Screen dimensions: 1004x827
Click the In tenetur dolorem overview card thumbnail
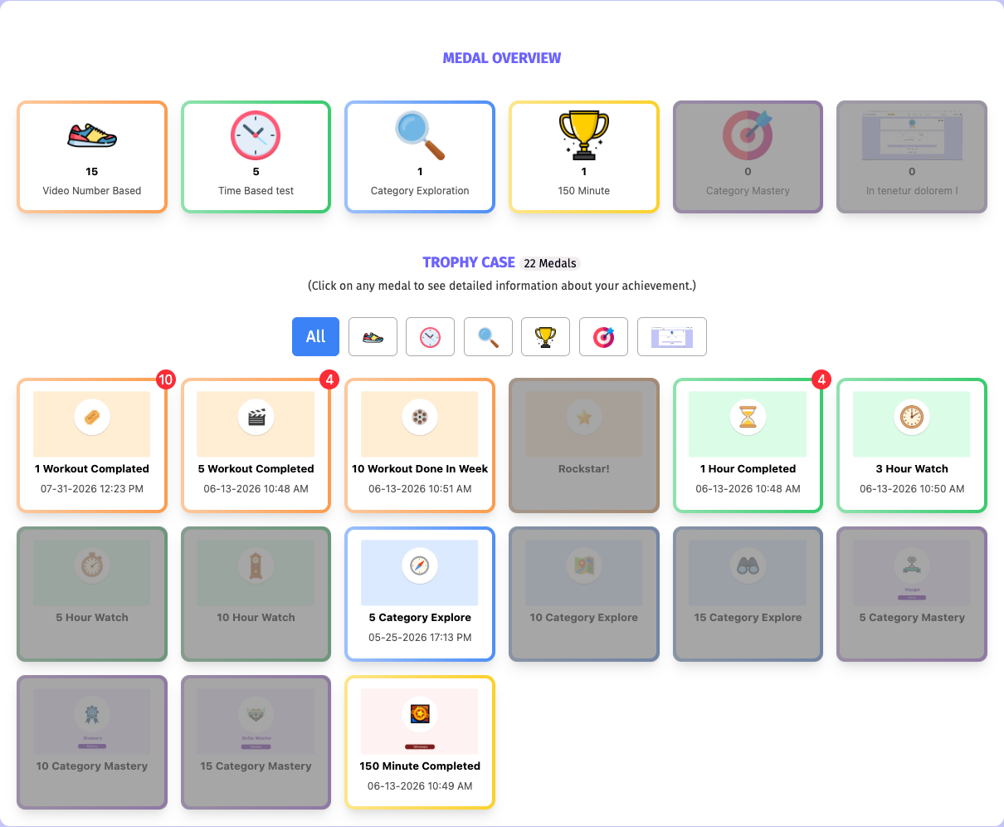tap(912, 135)
